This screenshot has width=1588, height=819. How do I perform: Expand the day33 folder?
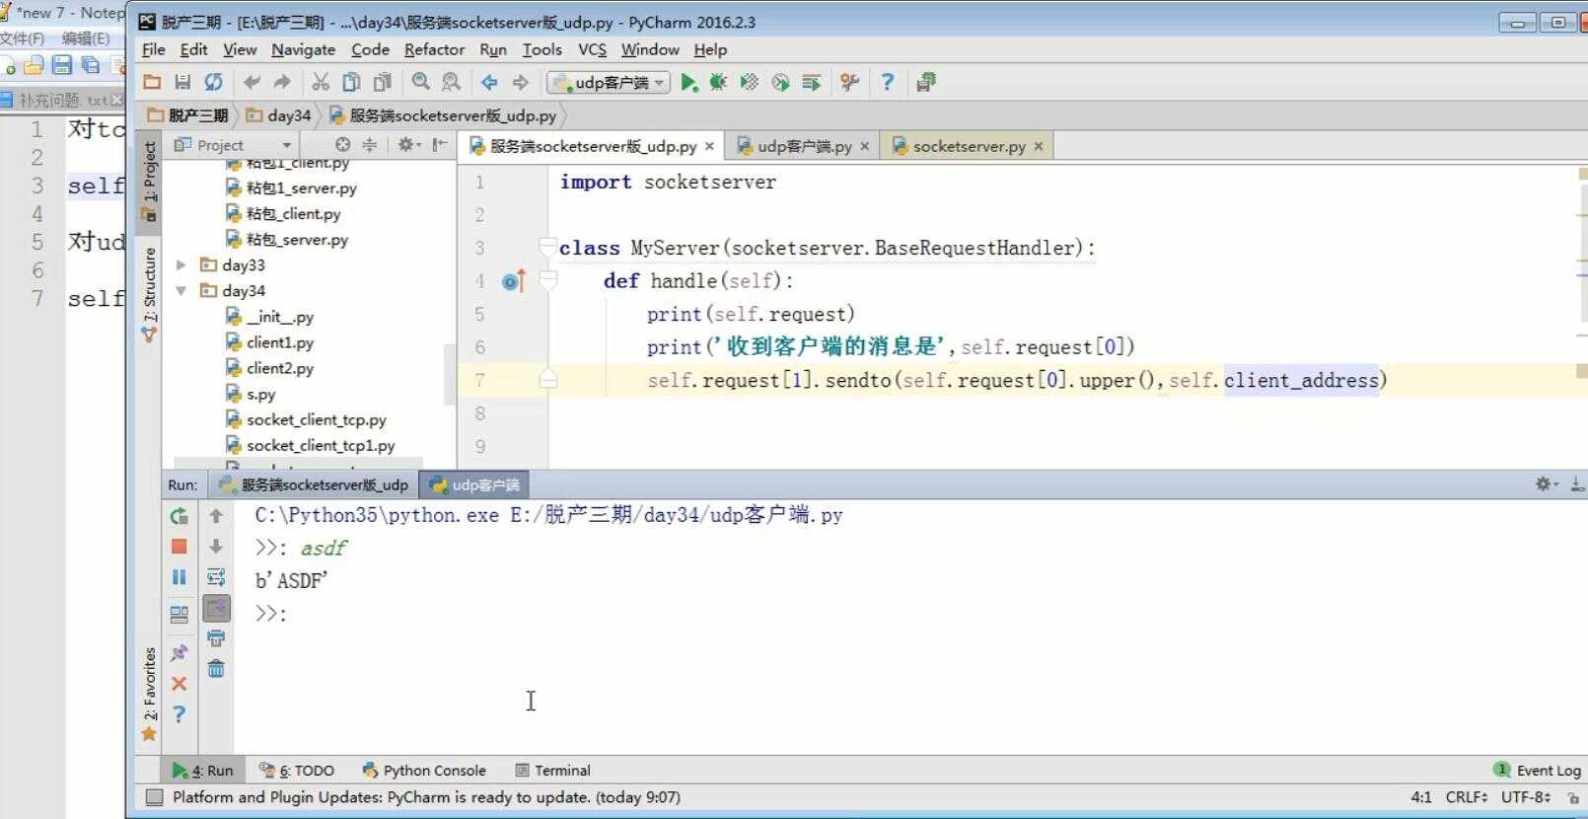point(180,264)
